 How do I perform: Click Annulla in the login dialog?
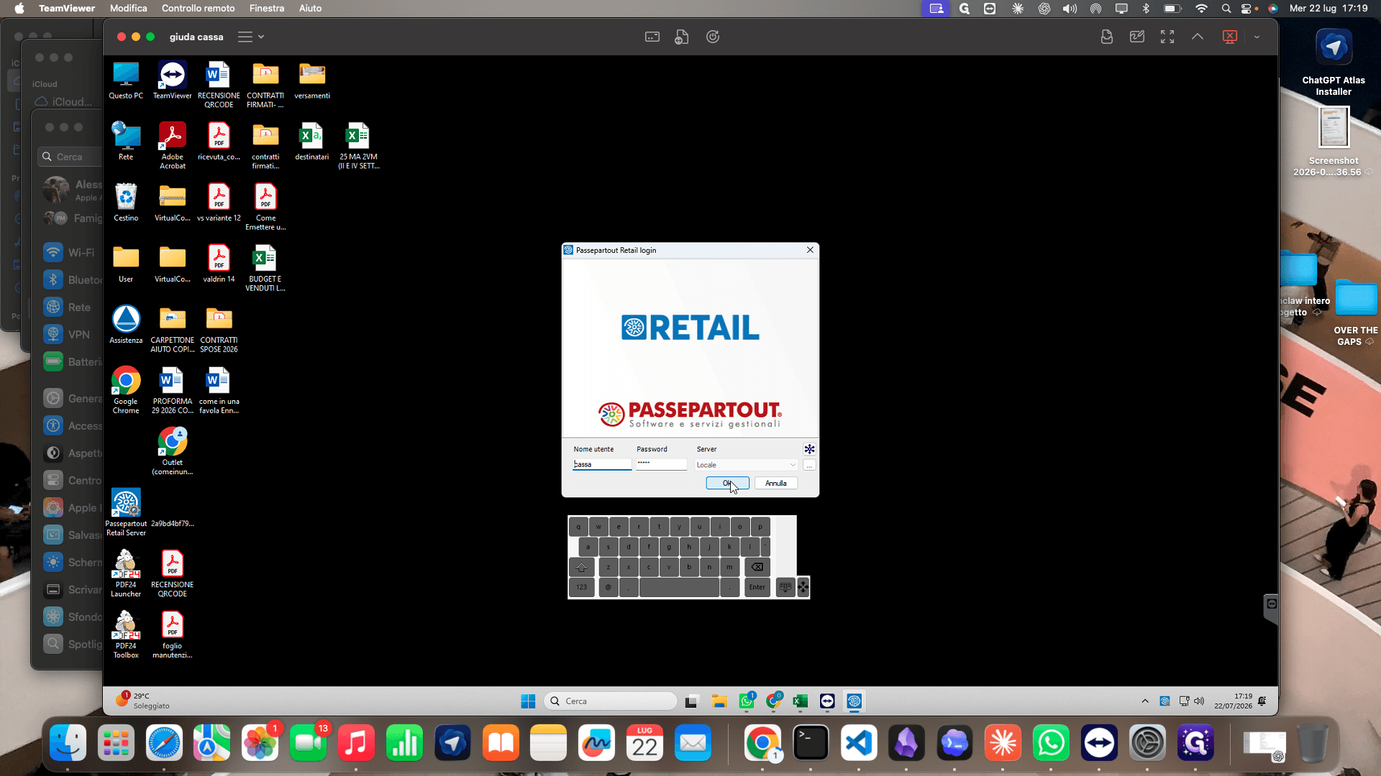(775, 483)
